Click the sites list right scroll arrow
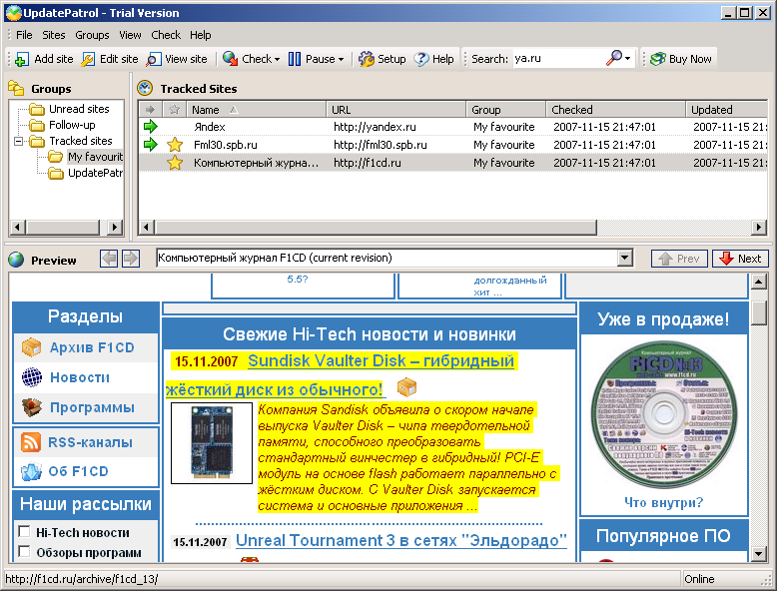 click(758, 228)
